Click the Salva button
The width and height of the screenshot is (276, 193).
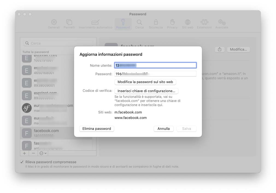187,129
